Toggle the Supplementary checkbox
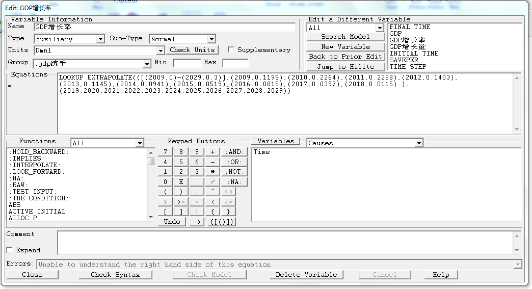This screenshot has width=532, height=289. click(231, 50)
